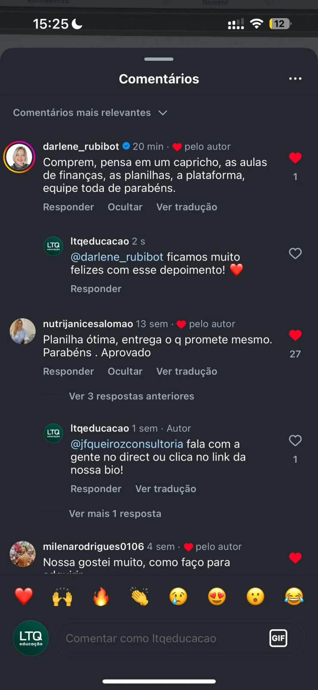318x690 pixels.
Task: Select the crying emoji reaction
Action: (178, 596)
